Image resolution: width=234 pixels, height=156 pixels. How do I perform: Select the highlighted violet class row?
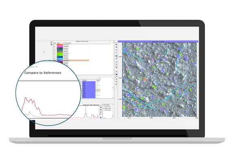point(71,61)
